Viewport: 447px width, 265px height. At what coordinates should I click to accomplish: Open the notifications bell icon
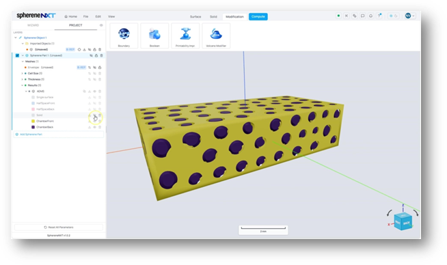coord(370,16)
